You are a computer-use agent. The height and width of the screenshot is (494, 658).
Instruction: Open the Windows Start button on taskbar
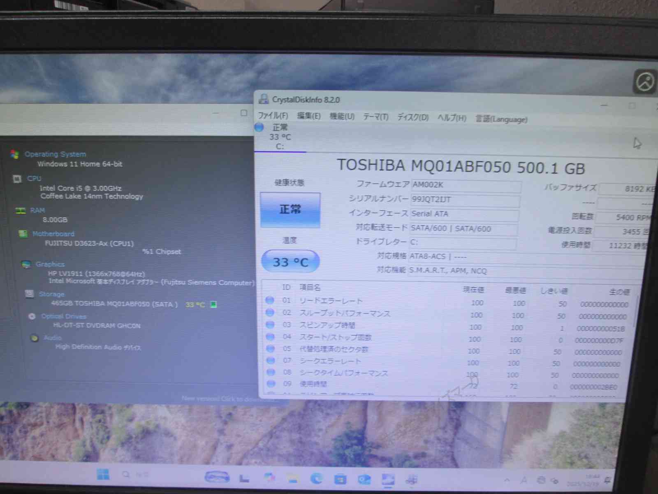point(103,475)
